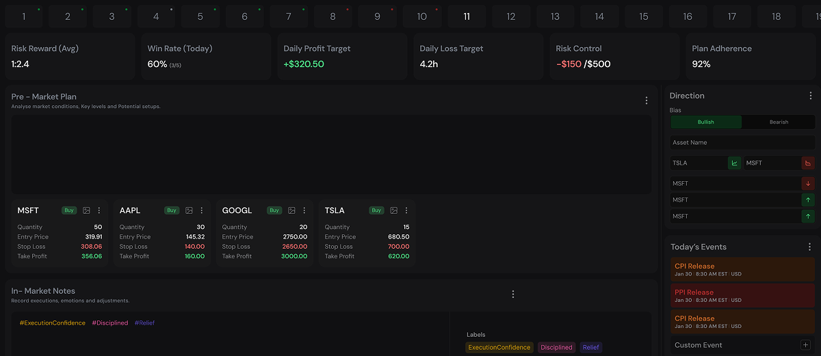
Task: Switch bias to Bearish
Action: (x=779, y=122)
